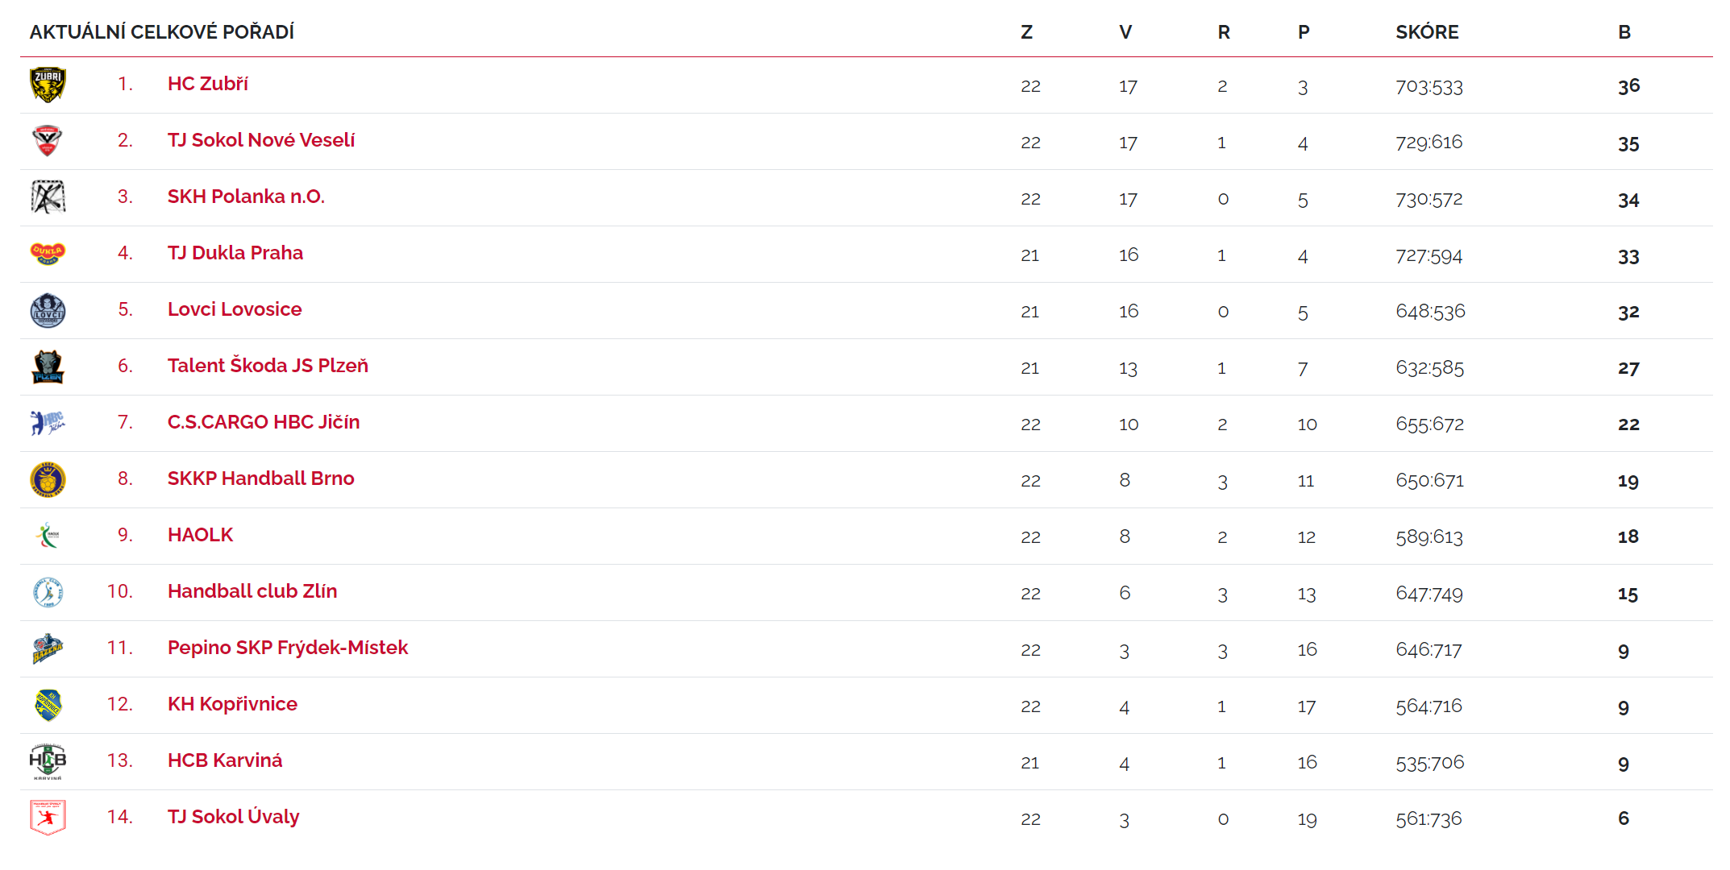
Task: Select the C.S.CARGO HBC Jičín link
Action: pyautogui.click(x=263, y=422)
